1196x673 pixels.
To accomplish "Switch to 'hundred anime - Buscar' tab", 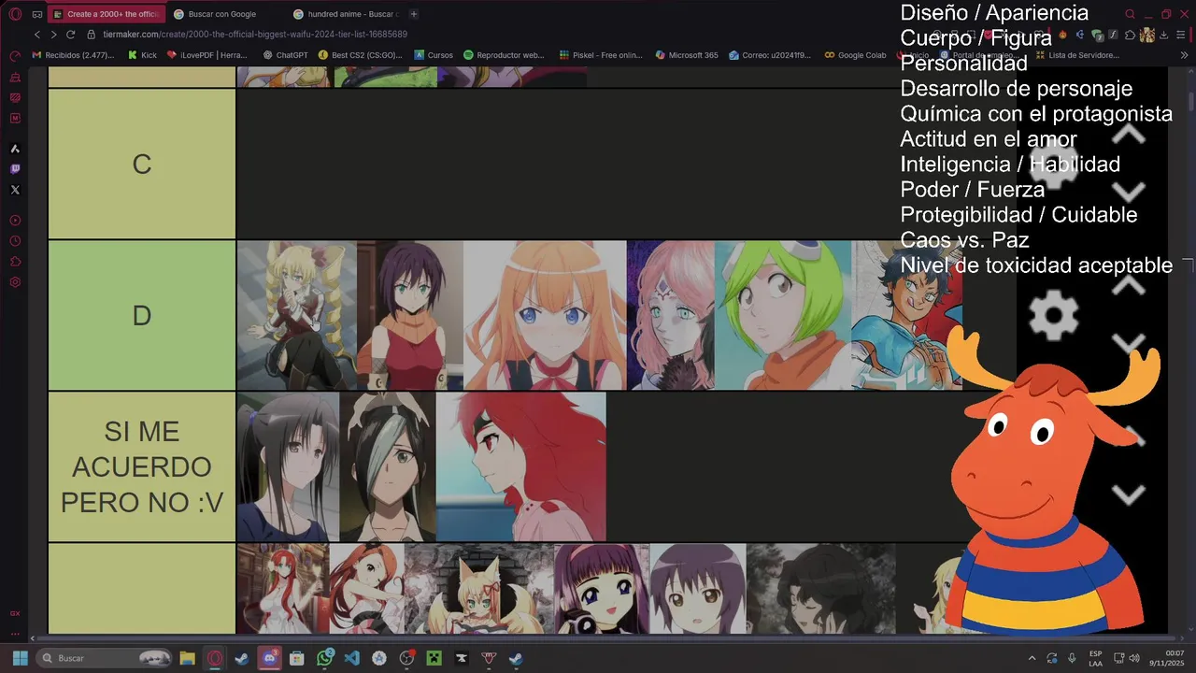I will pyautogui.click(x=346, y=14).
